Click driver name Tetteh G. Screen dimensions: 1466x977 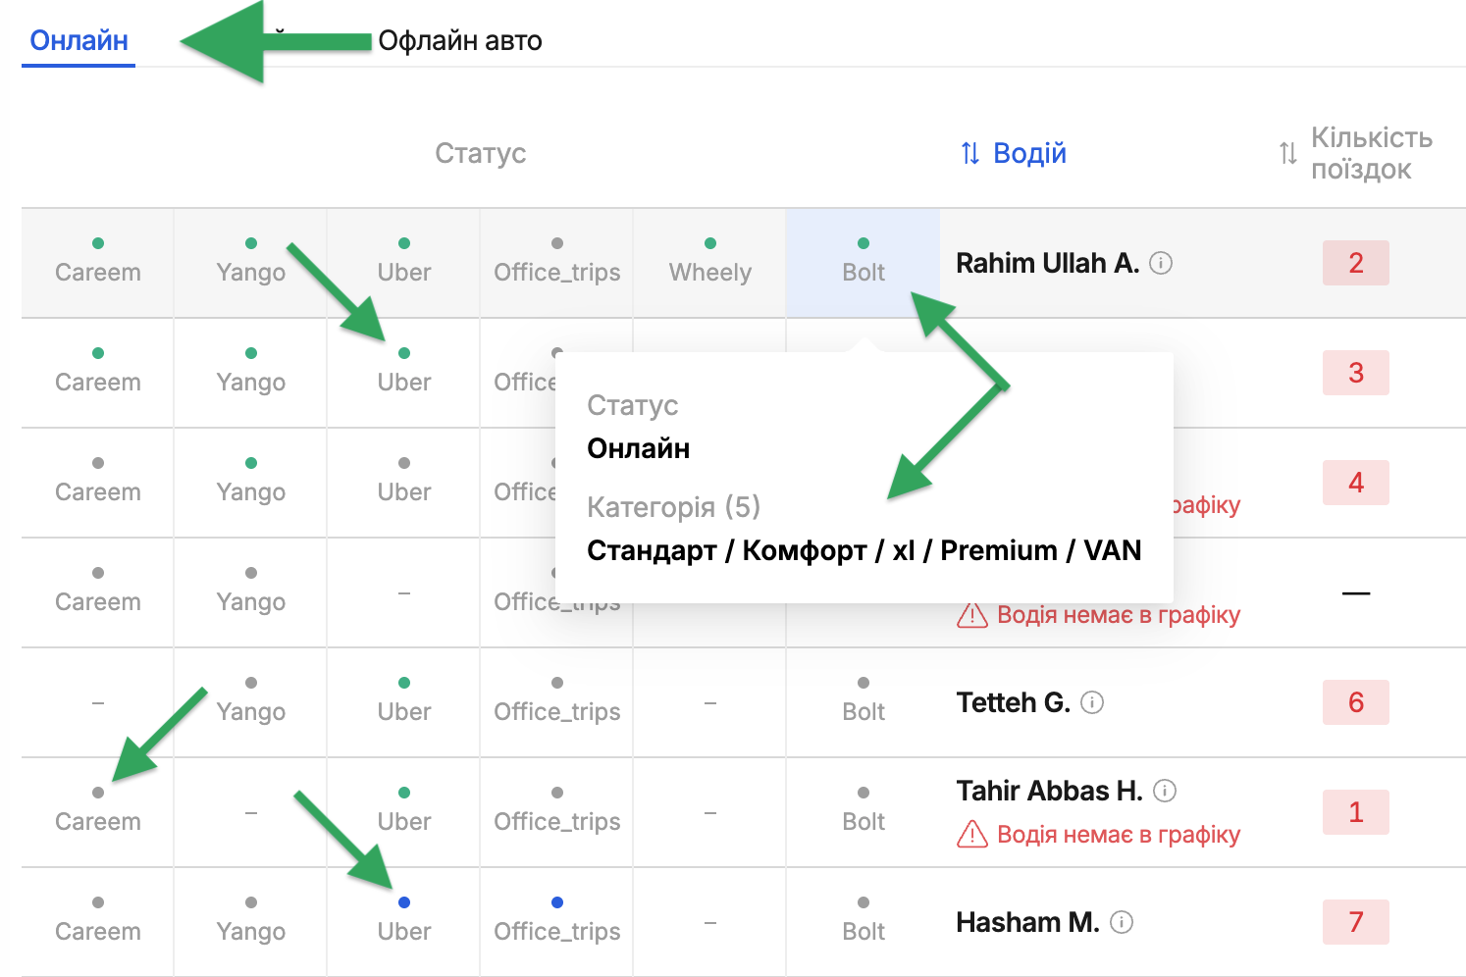coord(1013,702)
